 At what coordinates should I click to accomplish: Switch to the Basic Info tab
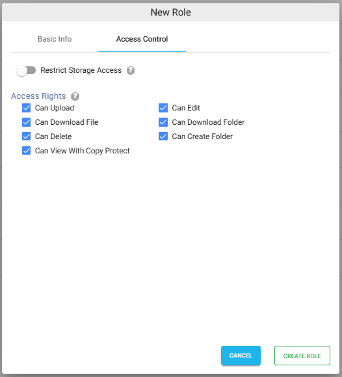coord(55,39)
